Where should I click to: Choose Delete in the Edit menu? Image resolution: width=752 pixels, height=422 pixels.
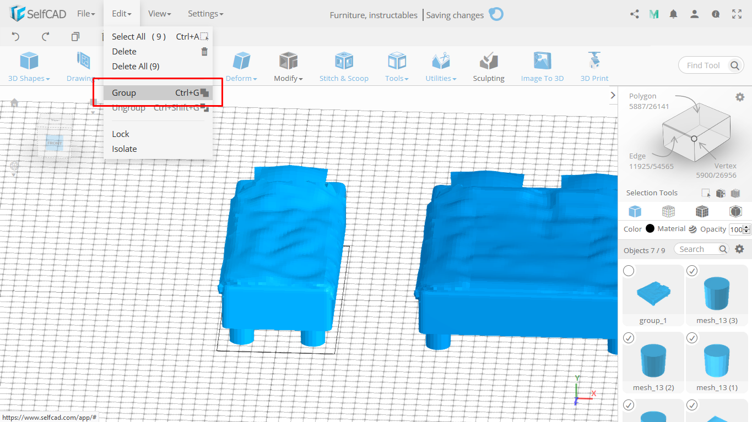158,51
